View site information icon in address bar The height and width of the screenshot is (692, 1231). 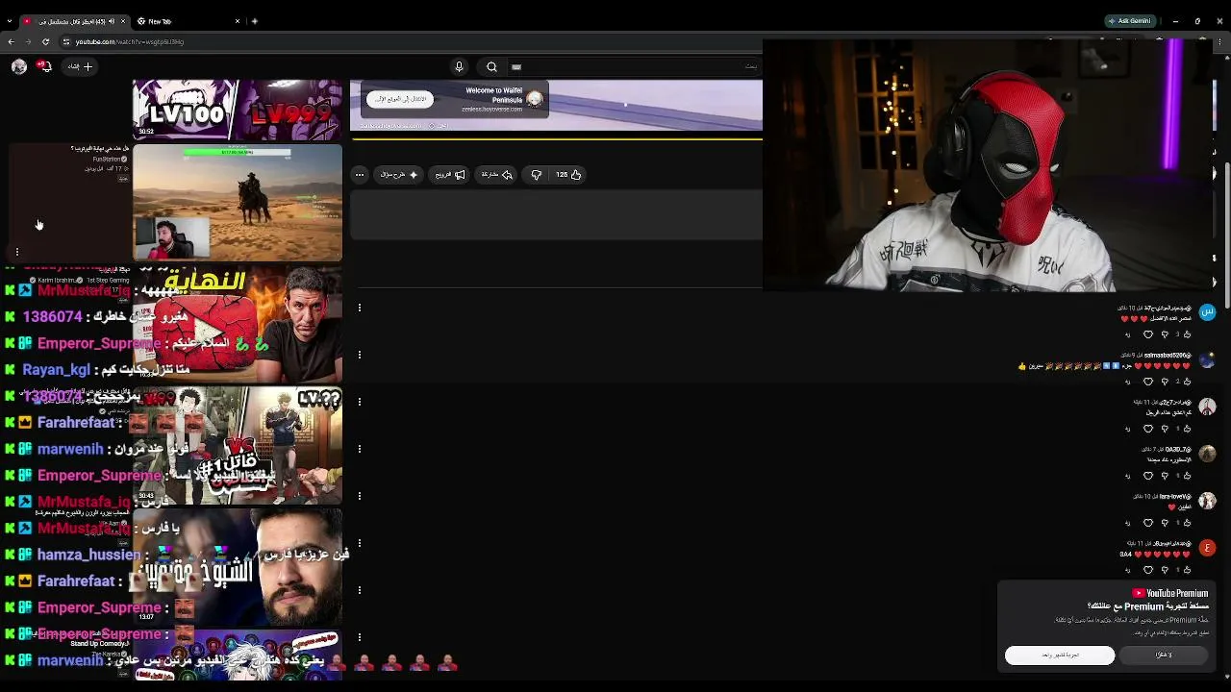[65, 41]
